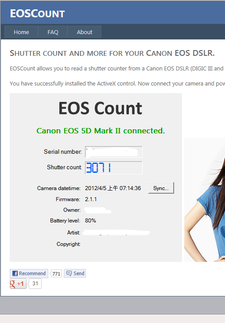The image size is (225, 323).
Task: Open the FAQ navigation tab
Action: click(x=53, y=32)
